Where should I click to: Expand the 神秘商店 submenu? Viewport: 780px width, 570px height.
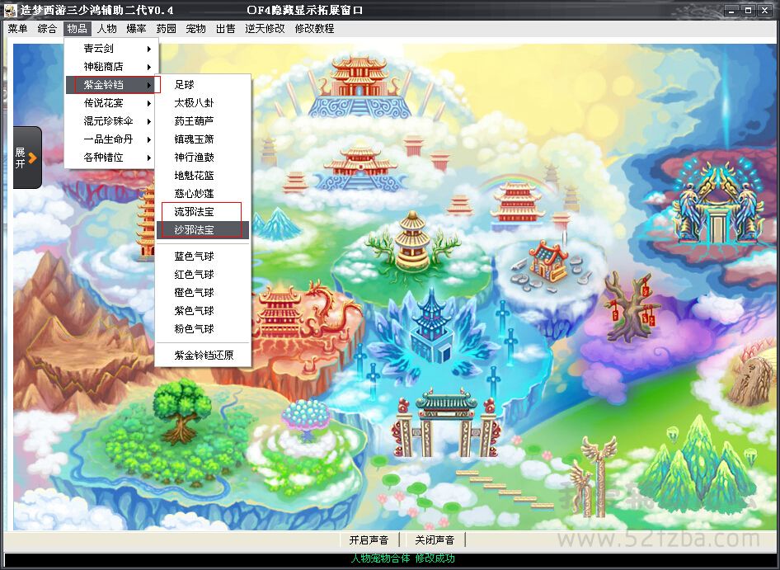point(112,67)
